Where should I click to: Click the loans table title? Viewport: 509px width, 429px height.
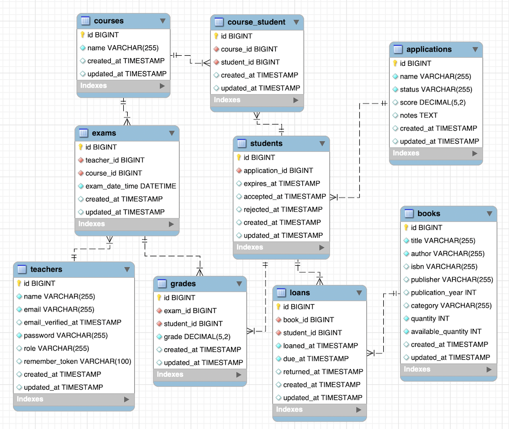point(300,293)
